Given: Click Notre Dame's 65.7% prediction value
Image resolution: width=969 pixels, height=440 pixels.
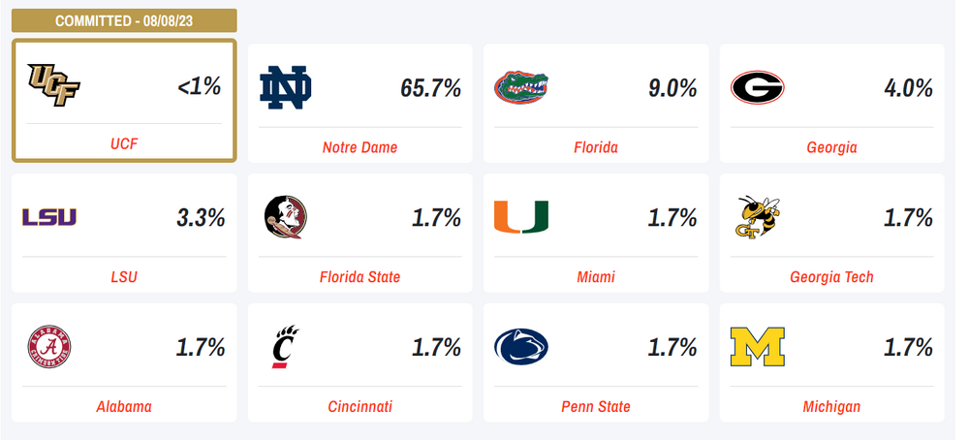Looking at the screenshot, I should pos(430,87).
